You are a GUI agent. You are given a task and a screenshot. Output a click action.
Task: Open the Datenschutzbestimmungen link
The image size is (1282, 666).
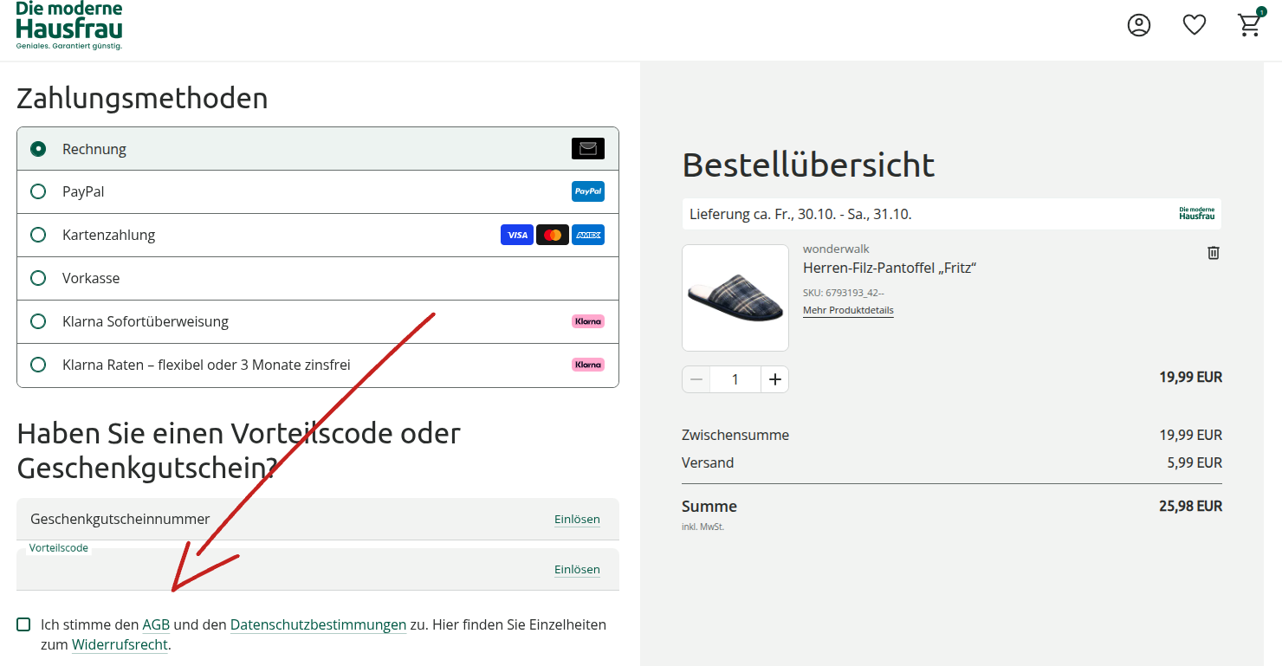(318, 624)
